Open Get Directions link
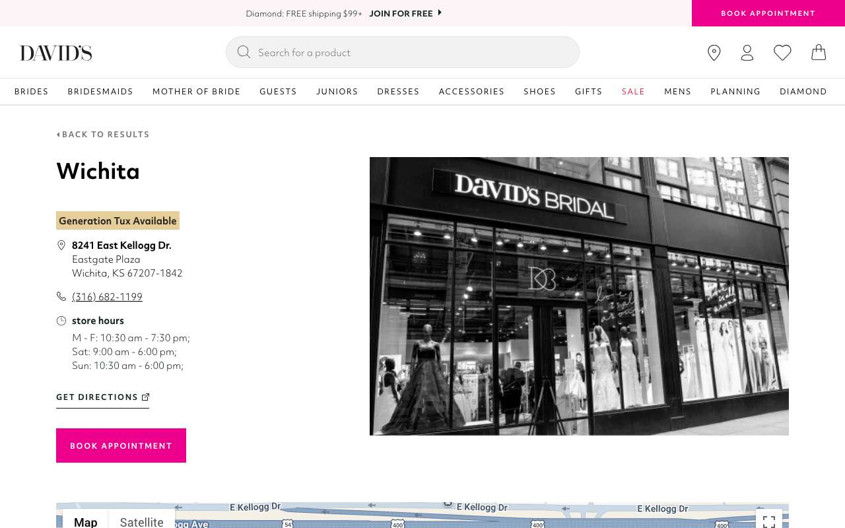The height and width of the screenshot is (528, 845). [102, 397]
